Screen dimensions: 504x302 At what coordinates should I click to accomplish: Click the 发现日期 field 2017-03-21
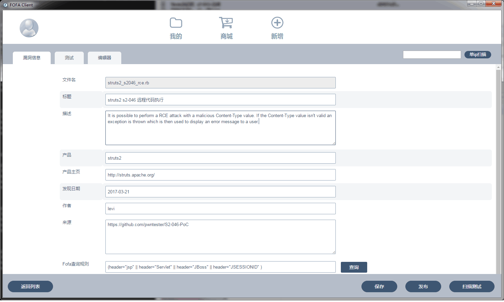(221, 192)
